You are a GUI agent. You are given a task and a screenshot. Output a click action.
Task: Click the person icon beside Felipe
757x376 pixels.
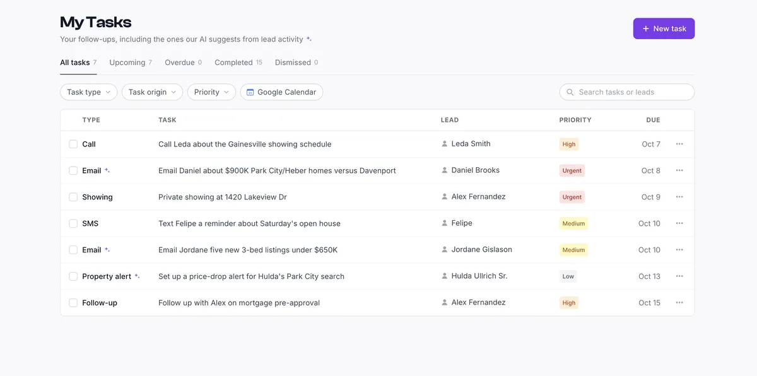coord(445,223)
